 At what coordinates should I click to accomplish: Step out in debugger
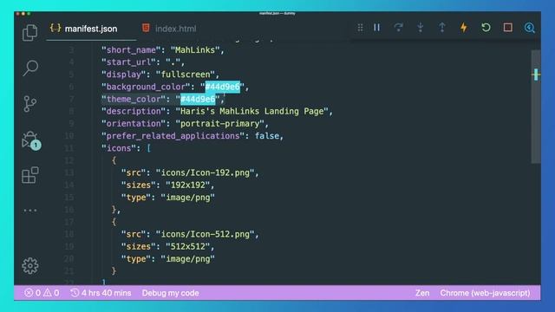coord(442,27)
